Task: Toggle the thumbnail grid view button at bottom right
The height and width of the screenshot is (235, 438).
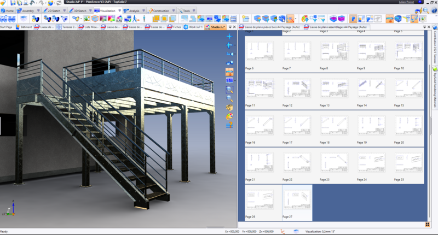Action: (x=427, y=224)
